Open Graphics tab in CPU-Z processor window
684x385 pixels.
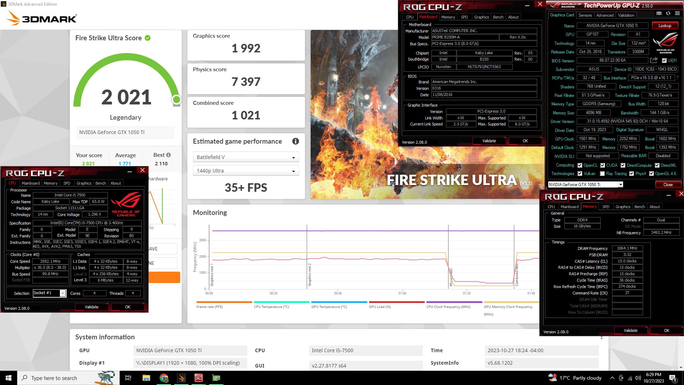tap(84, 183)
